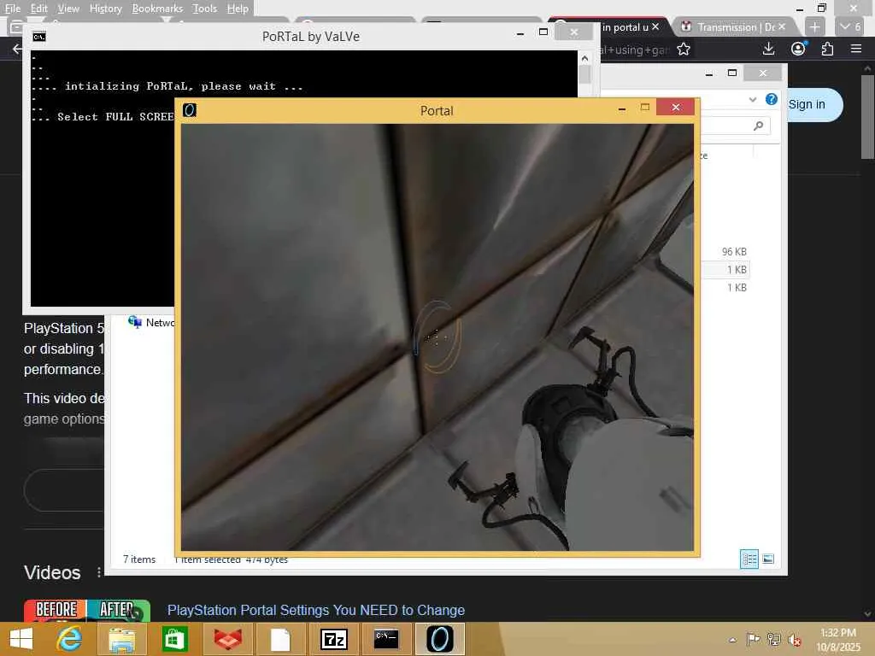Switch to 7-Zip in the taskbar
Screen dimensions: 875x656
click(334, 639)
